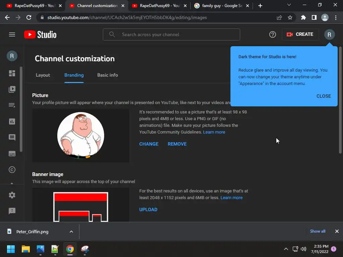Click the CREATE button
This screenshot has height=257, width=343.
[300, 34]
